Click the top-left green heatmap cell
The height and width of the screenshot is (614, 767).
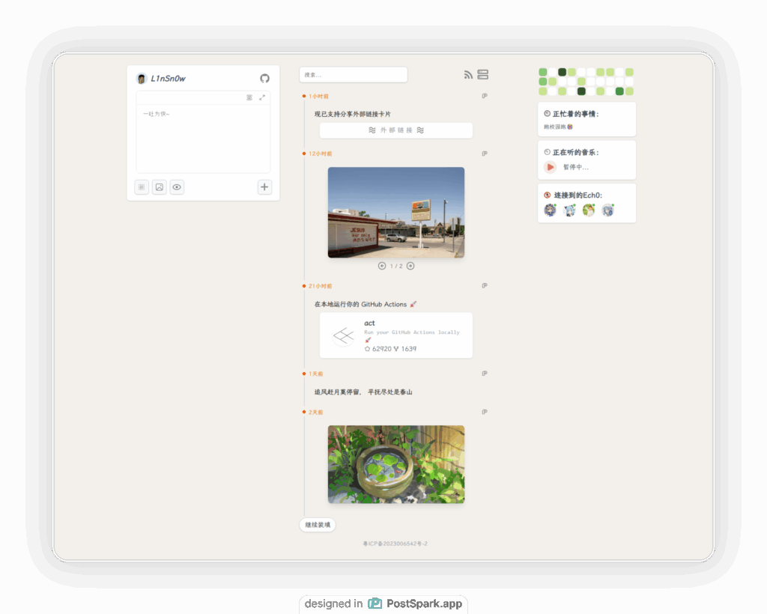click(x=543, y=72)
